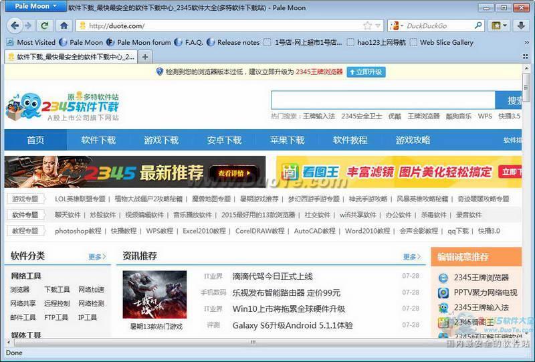Open a new tab with plus button

[145, 57]
